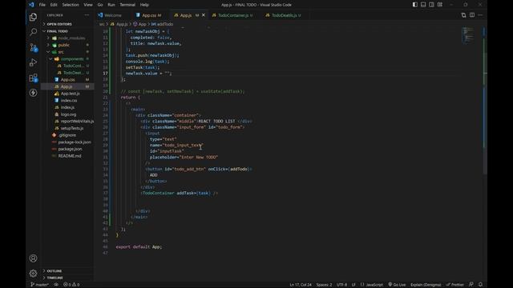Image resolution: width=513 pixels, height=288 pixels.
Task: Open the Selection menu
Action: point(71,5)
